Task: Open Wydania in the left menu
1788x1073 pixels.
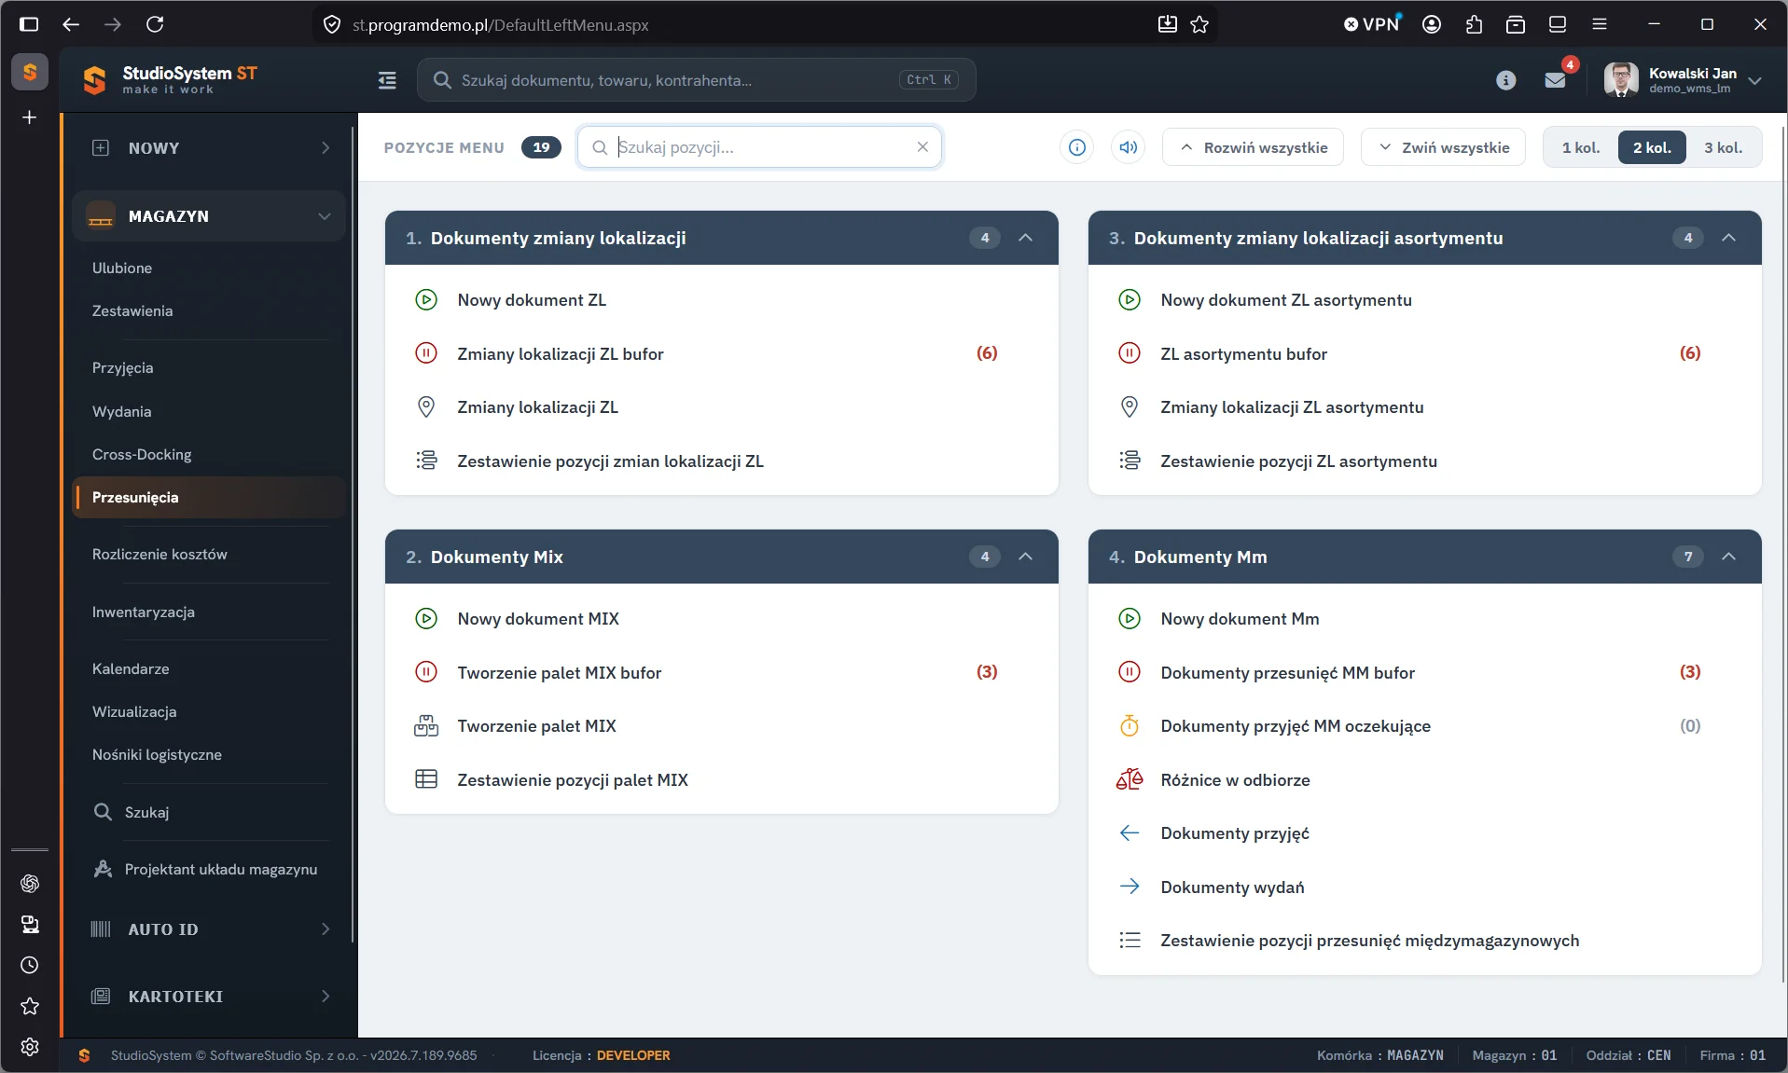Action: point(121,411)
